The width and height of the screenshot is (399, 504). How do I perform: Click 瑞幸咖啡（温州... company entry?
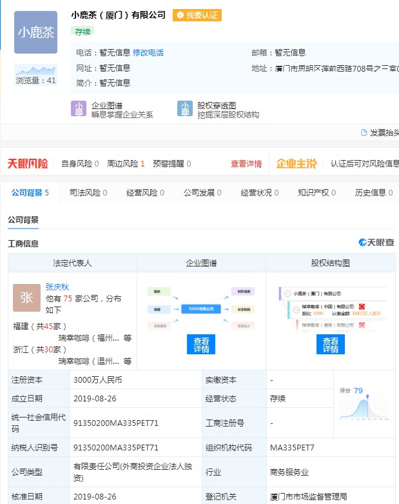coord(89,361)
